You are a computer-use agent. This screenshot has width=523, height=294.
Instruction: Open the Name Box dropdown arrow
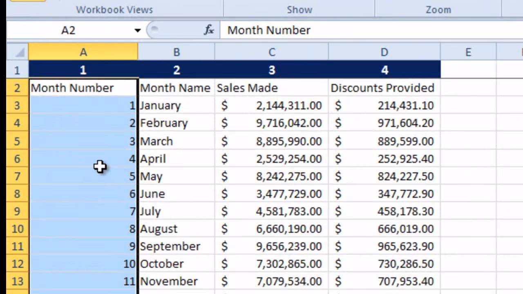pos(138,30)
